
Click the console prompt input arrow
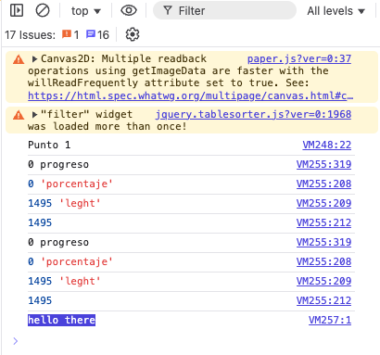pos(16,341)
